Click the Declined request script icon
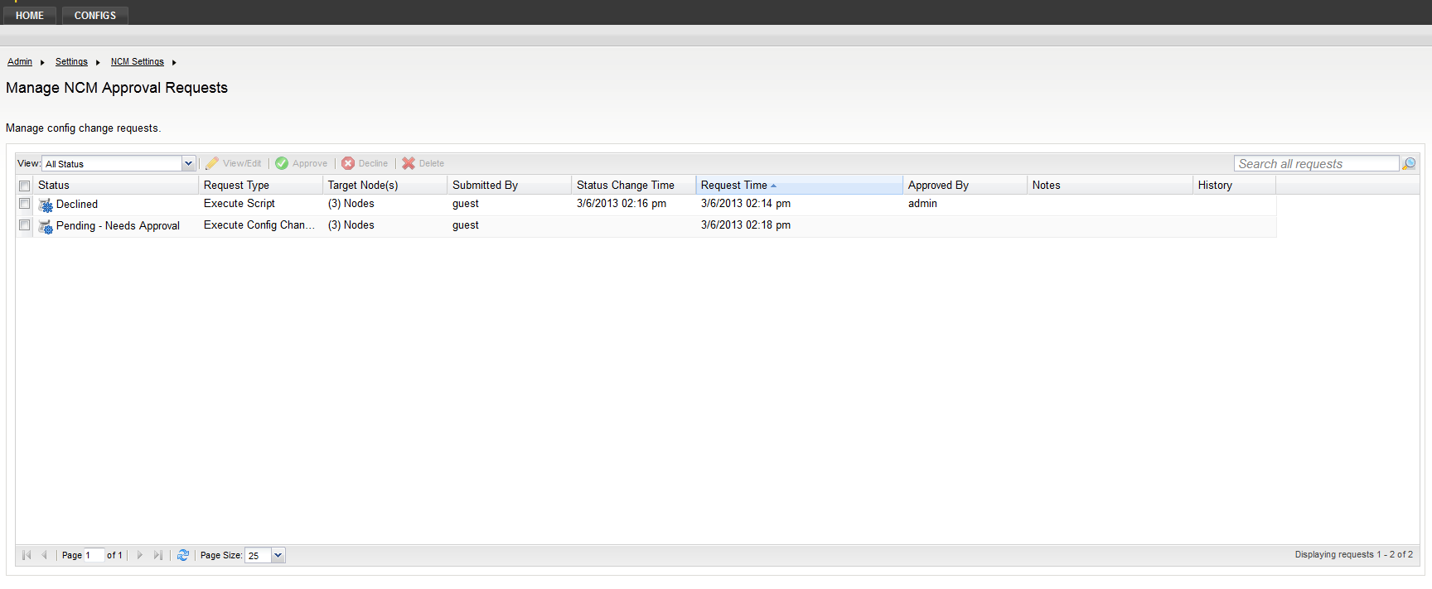Screen dimensions: 1432x589 point(46,205)
